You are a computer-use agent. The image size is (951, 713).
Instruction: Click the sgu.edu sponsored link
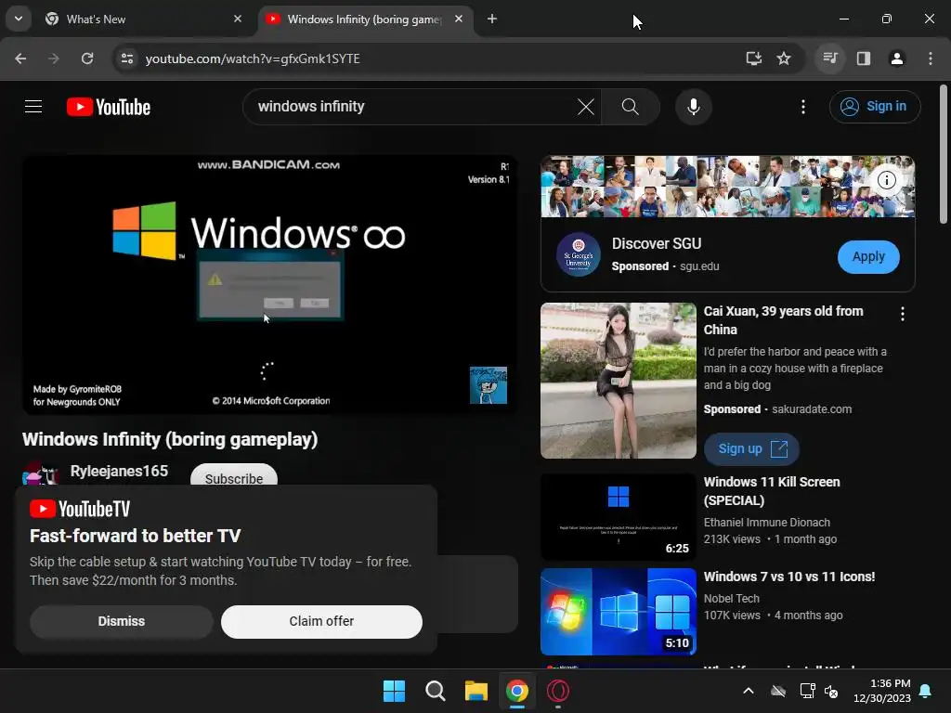click(699, 266)
